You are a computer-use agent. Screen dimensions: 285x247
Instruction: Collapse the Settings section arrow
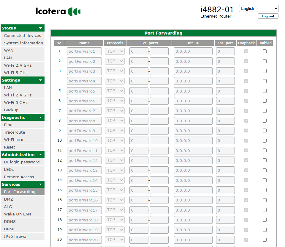click(x=40, y=80)
